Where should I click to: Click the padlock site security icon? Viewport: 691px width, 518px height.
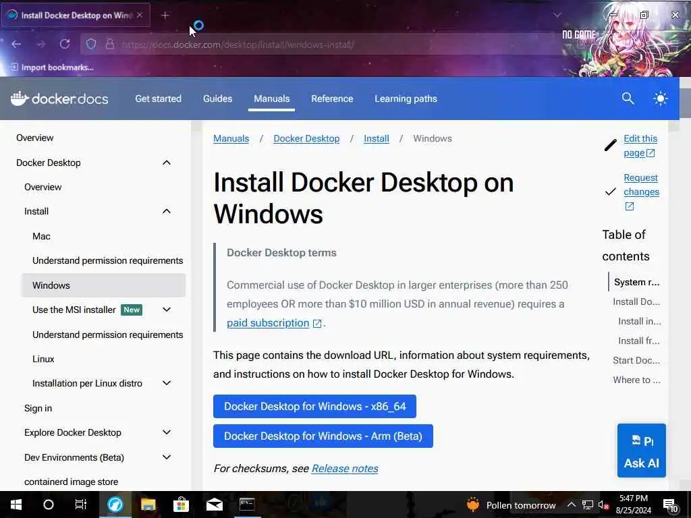click(110, 44)
